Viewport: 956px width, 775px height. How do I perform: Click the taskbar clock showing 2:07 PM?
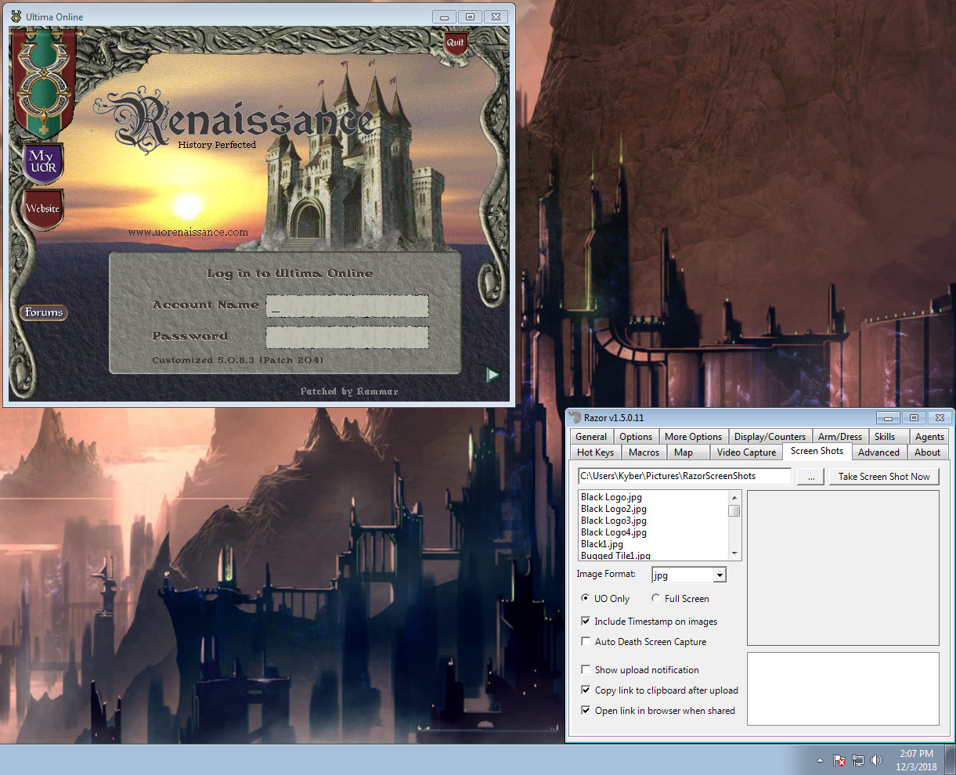pos(917,760)
